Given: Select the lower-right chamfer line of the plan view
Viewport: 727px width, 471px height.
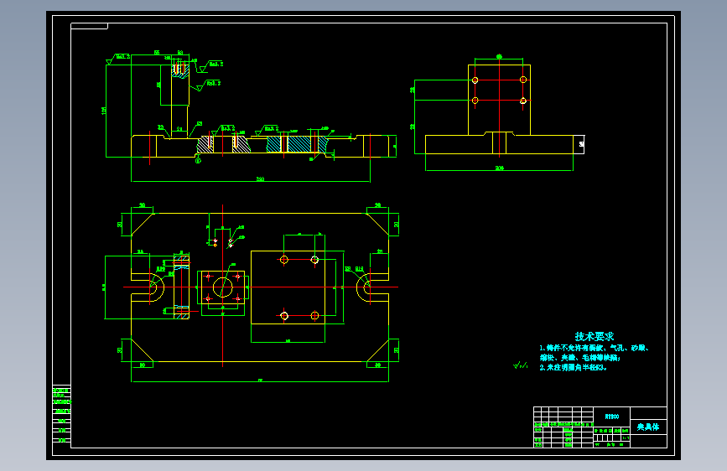Looking at the screenshot, I should [x=377, y=350].
